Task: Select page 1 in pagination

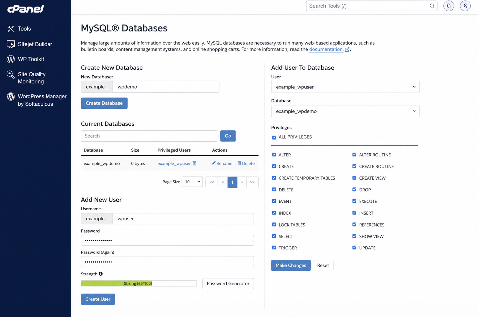Action: point(232,182)
